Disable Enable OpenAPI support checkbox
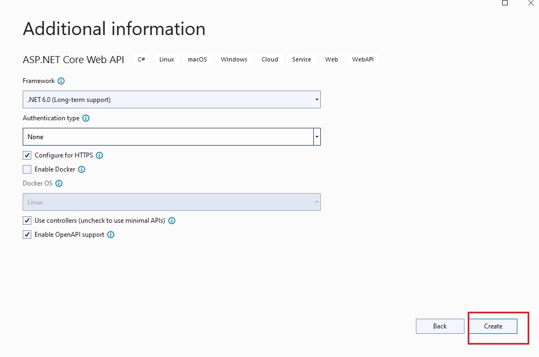 27,235
